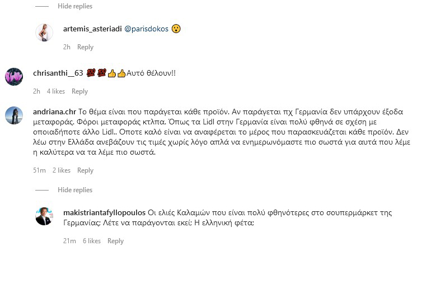The image size is (431, 283).
Task: Open the makistriantafyllopoulos username link
Action: pyautogui.click(x=104, y=212)
